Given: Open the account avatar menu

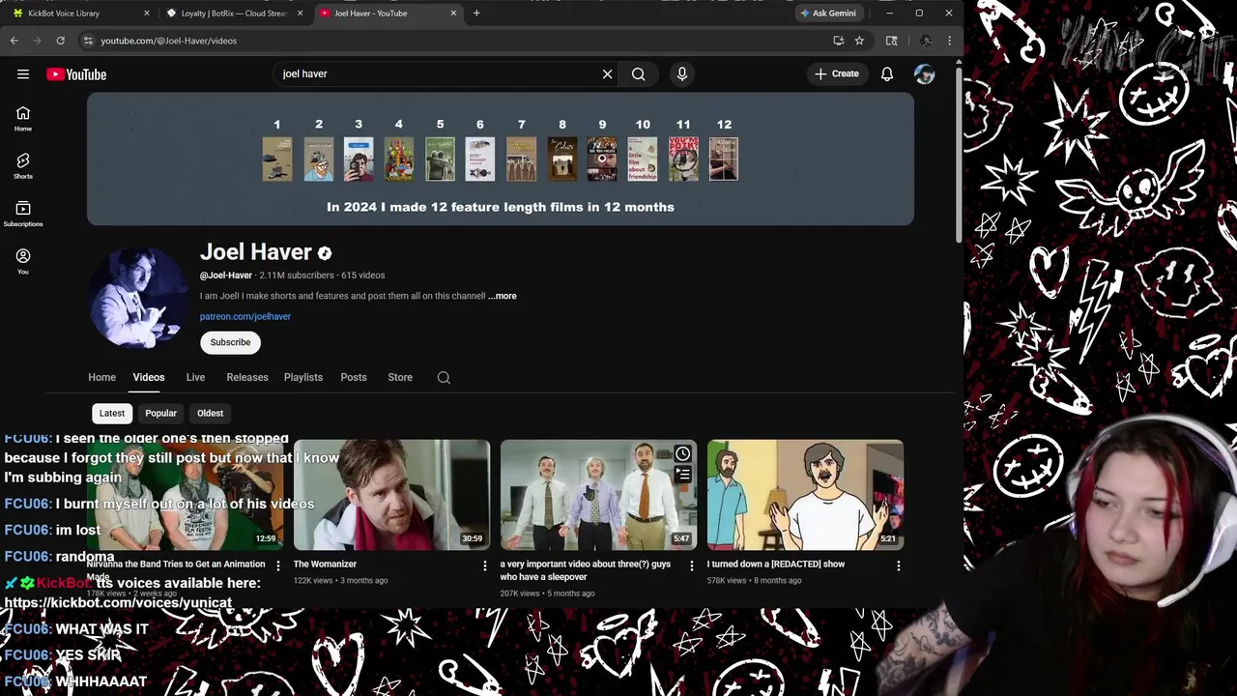Looking at the screenshot, I should click(925, 74).
